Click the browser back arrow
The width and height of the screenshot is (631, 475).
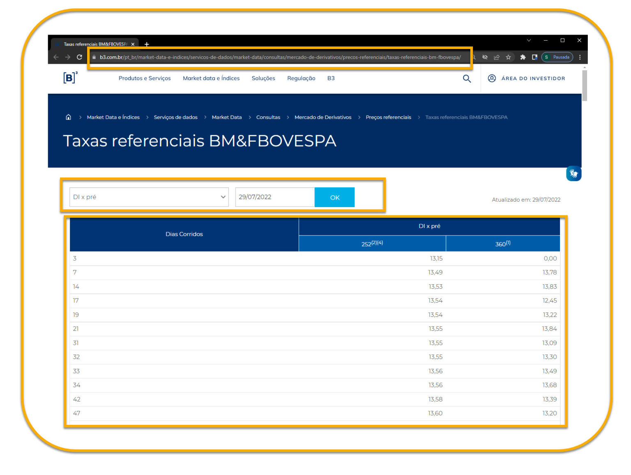pos(56,57)
